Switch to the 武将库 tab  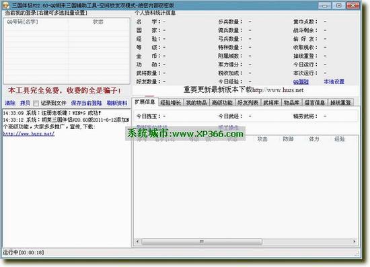coord(271,103)
